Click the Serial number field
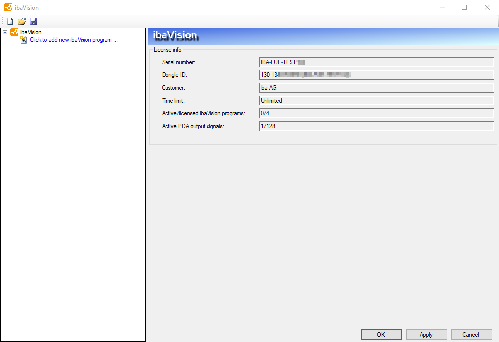 (x=376, y=62)
